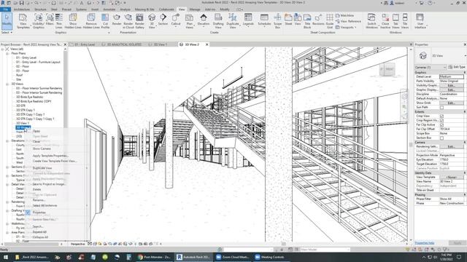The height and width of the screenshot is (262, 467).
Task: Open Windows Start button
Action: click(x=5, y=257)
